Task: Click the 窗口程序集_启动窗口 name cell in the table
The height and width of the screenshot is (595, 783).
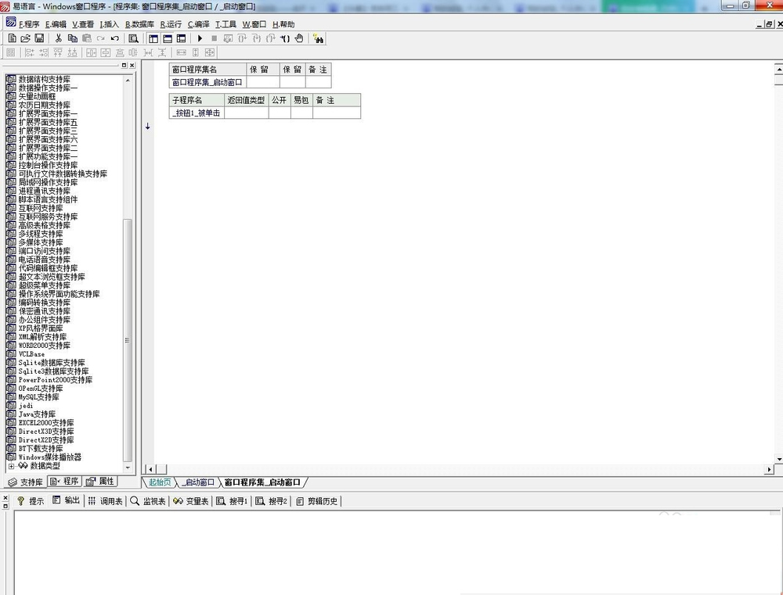Action: coord(207,82)
